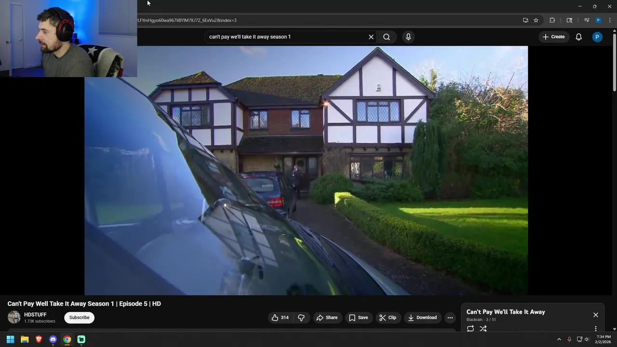Start voice search with microphone icon
The image size is (617, 347).
coord(408,37)
